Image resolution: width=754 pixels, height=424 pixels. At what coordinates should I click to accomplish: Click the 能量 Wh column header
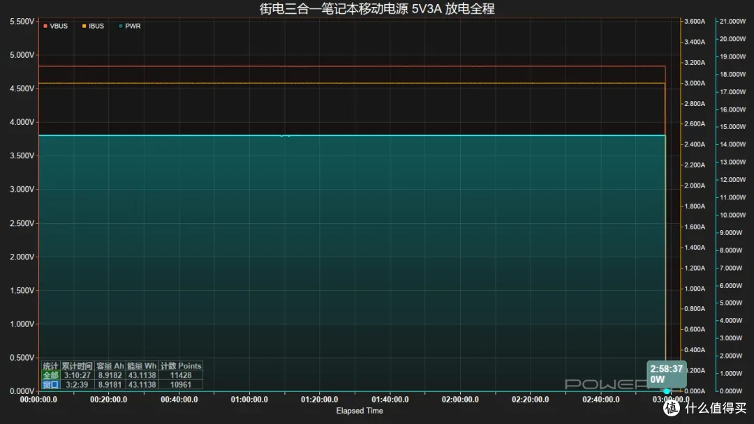tap(142, 366)
